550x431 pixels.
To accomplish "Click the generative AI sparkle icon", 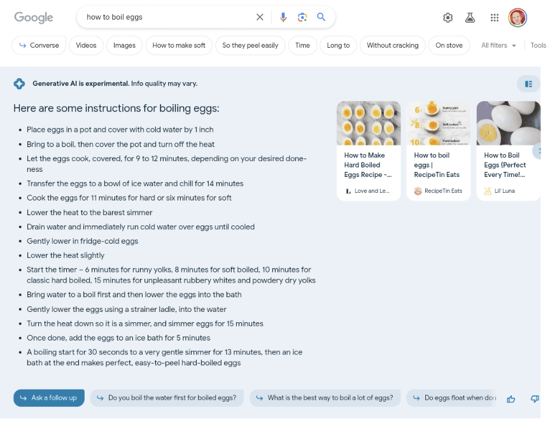I will (19, 84).
